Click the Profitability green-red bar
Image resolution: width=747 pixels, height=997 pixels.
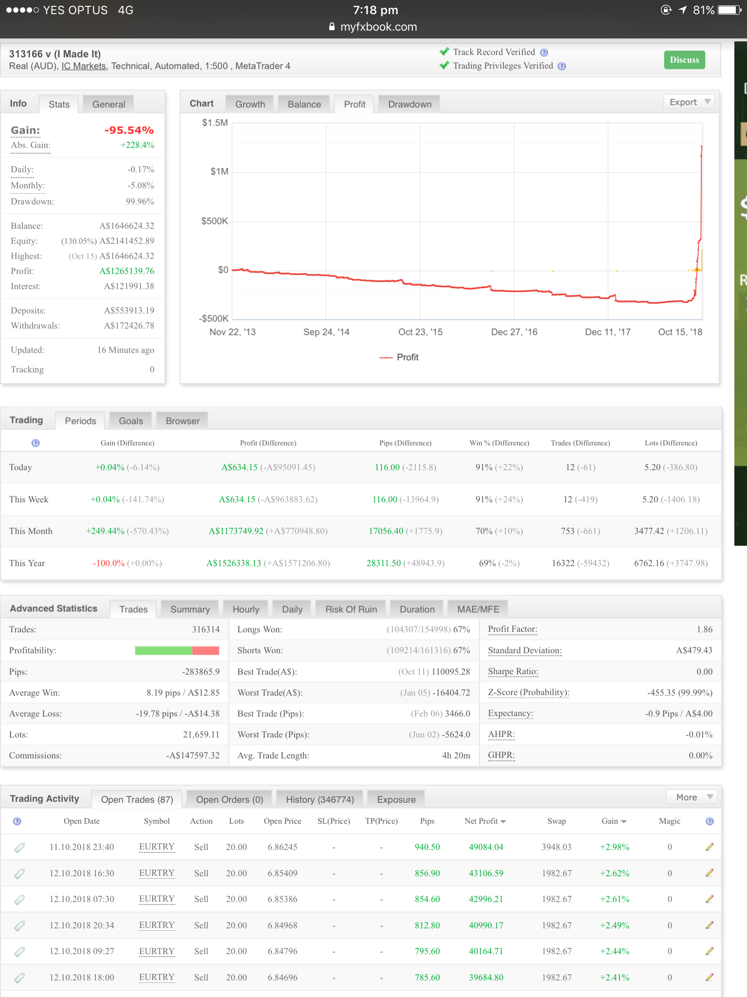pos(177,650)
